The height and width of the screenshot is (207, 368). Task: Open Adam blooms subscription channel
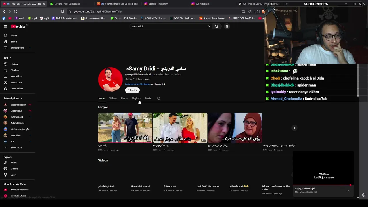point(18,123)
